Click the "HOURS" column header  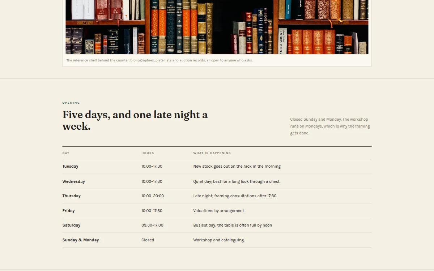point(148,153)
